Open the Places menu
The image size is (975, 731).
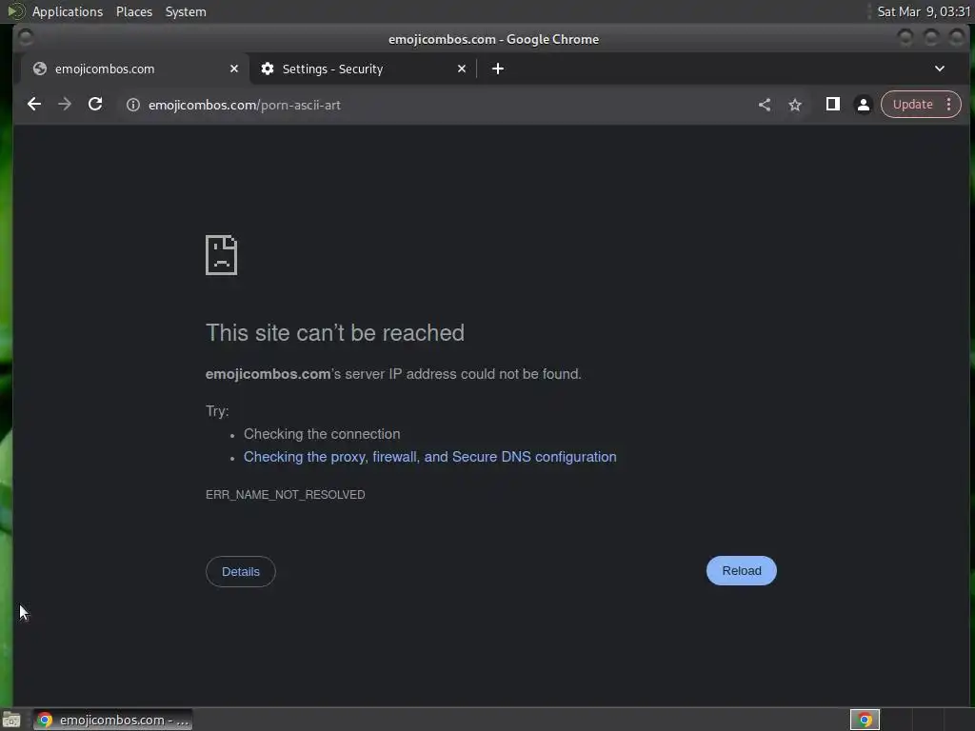pyautogui.click(x=134, y=11)
